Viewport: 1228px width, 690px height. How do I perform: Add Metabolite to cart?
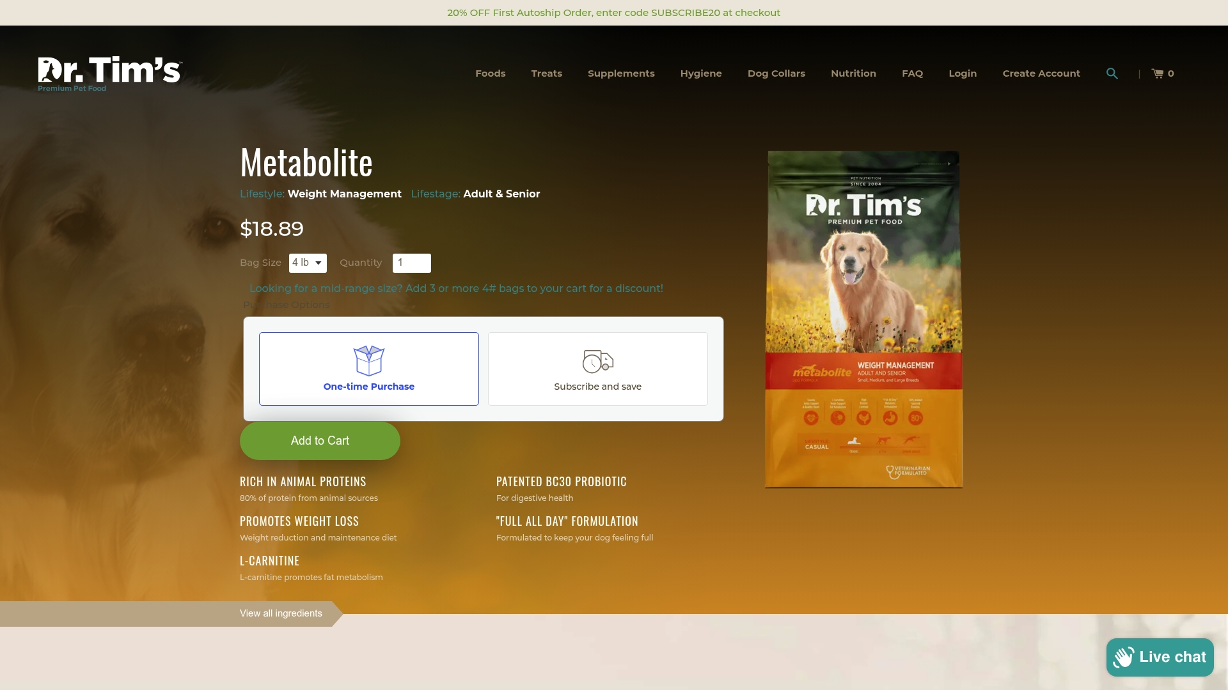[x=320, y=441]
